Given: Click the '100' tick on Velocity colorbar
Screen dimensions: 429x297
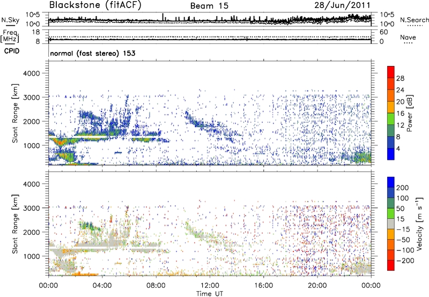Looking at the screenshot, I should coord(402,198).
